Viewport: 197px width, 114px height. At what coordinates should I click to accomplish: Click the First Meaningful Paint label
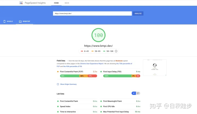[112, 101]
